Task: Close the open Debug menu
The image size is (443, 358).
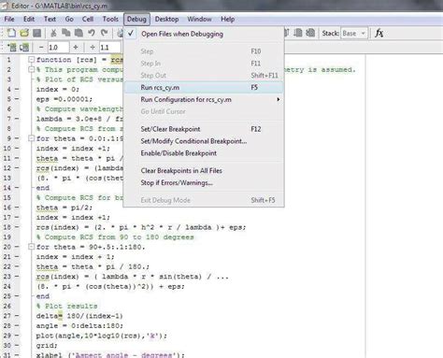Action: [136, 19]
